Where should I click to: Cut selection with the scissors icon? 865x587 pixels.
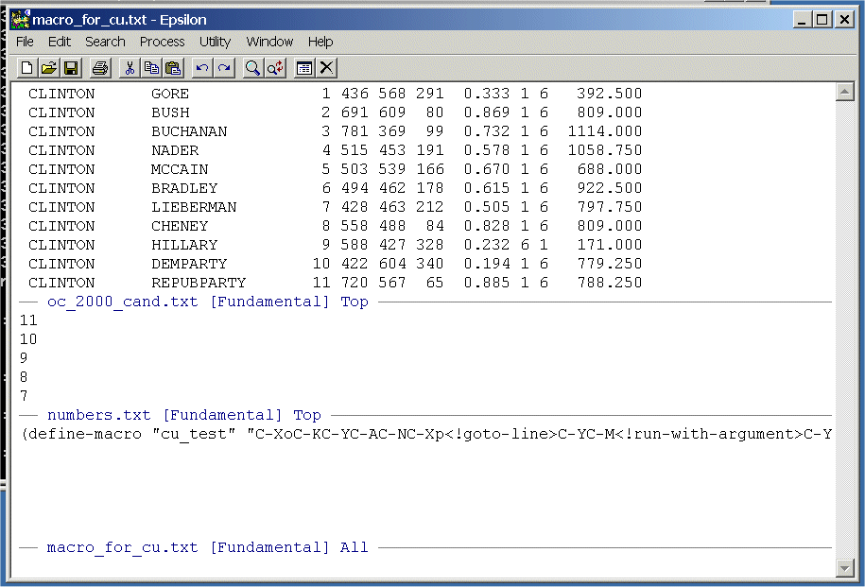tap(130, 67)
